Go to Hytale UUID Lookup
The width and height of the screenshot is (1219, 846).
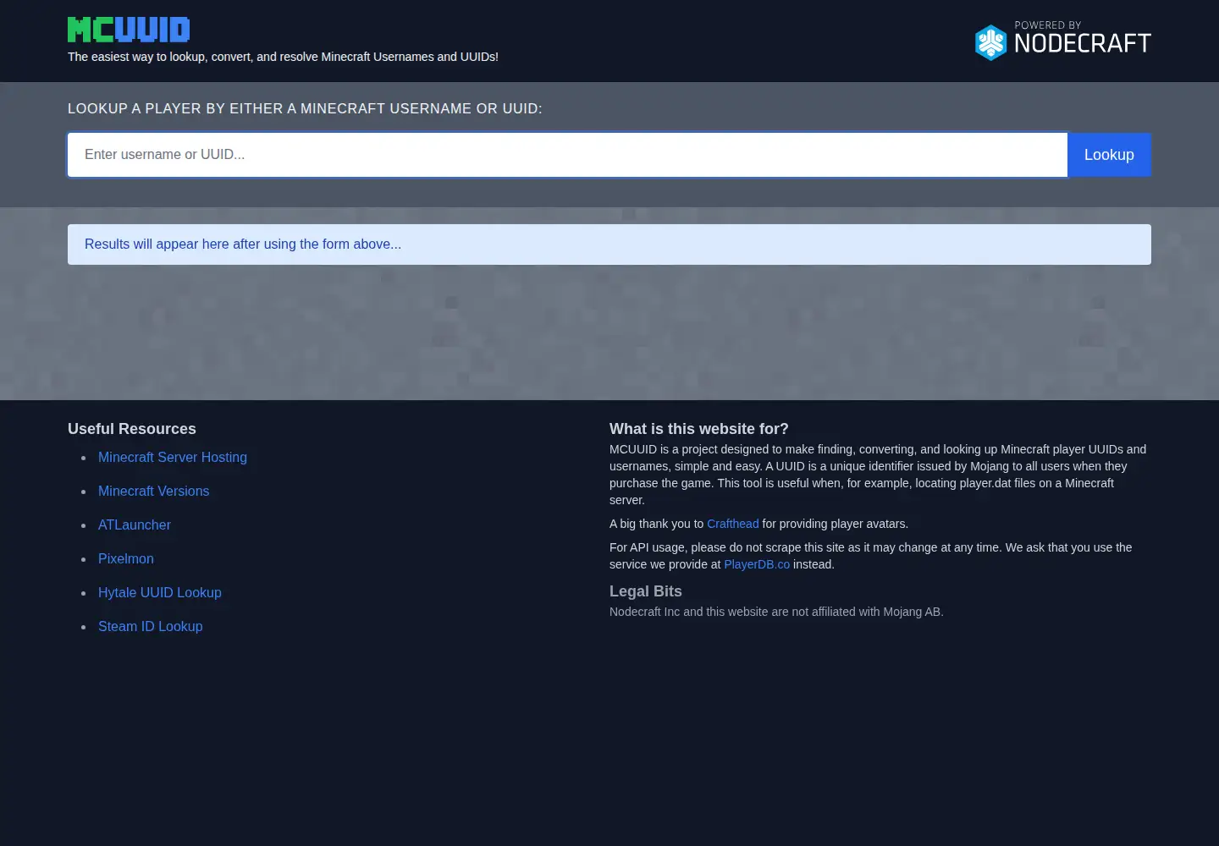click(x=160, y=592)
